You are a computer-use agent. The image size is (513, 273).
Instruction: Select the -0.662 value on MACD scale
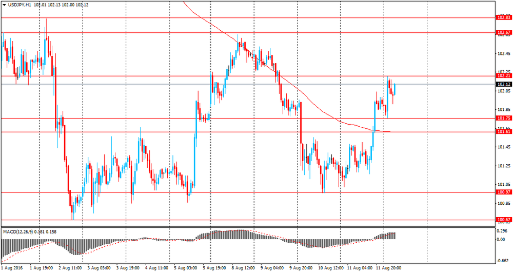click(x=503, y=261)
